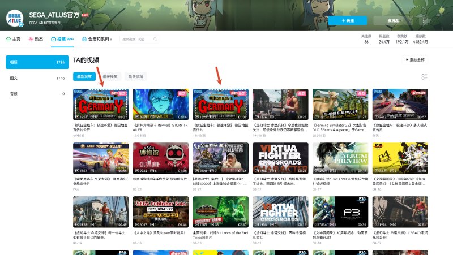Open the 动态 activity tab
The height and width of the screenshot is (255, 453).
pyautogui.click(x=36, y=39)
